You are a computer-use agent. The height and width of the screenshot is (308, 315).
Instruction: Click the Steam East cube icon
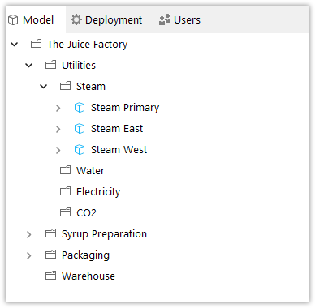[80, 129]
